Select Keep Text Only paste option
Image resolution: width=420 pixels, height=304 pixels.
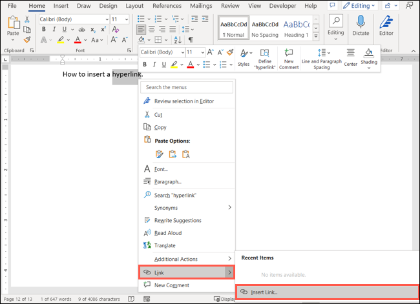(x=186, y=154)
